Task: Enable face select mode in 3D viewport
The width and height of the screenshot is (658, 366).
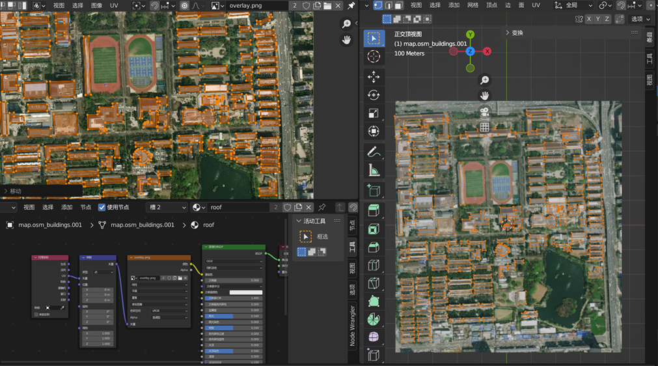Action: (x=399, y=5)
